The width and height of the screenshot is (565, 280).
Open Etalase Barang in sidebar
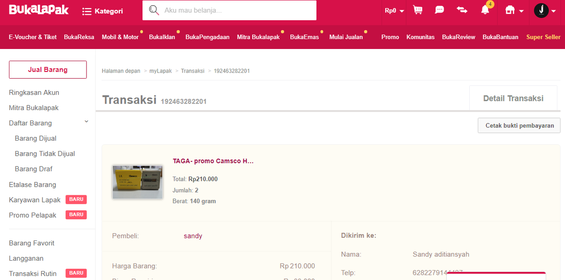(x=32, y=184)
